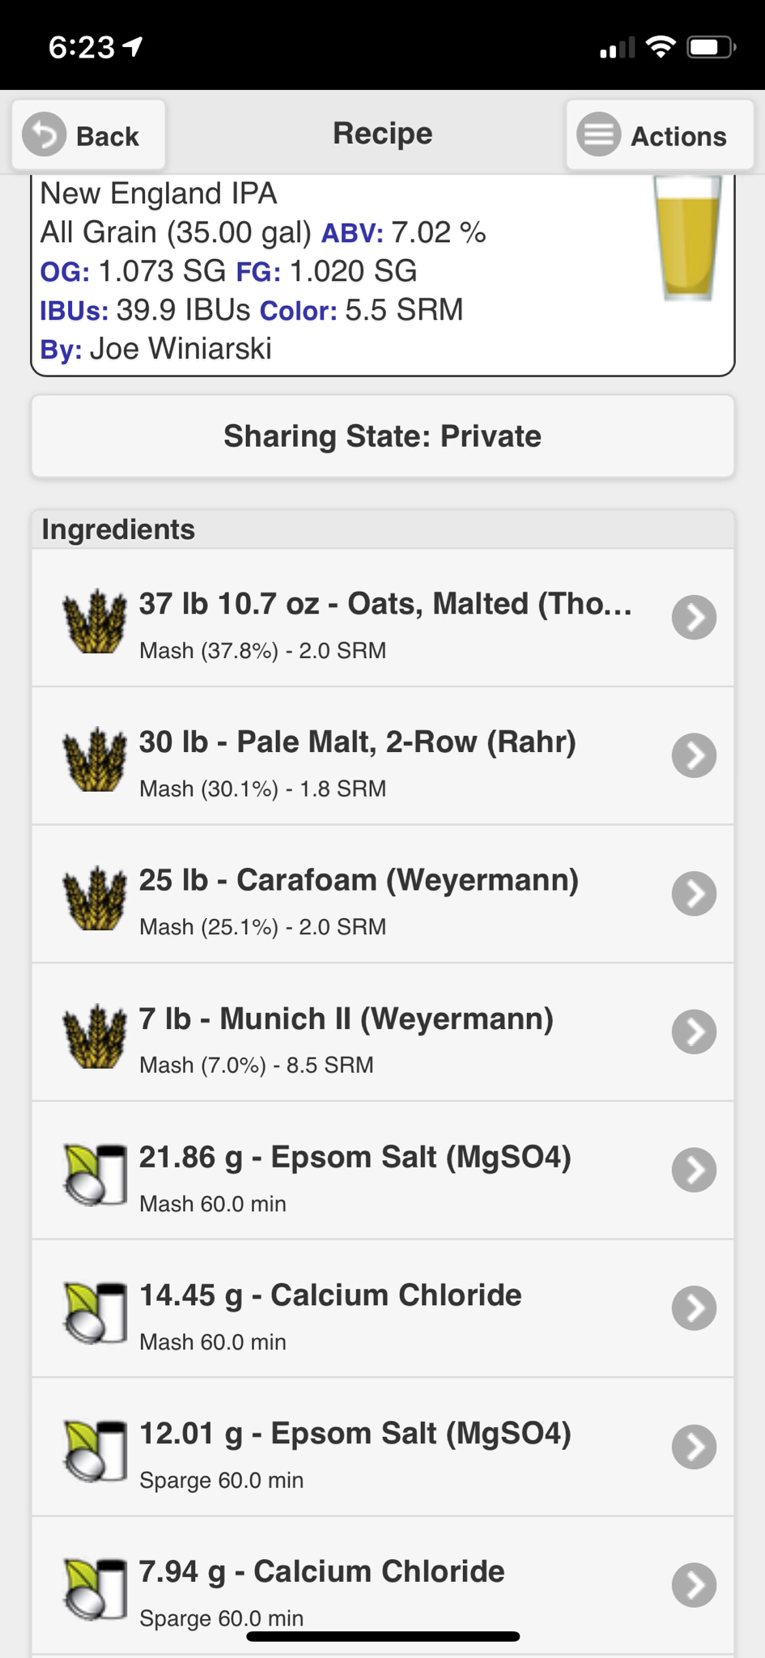
Task: Open Munich II row chevron arrow
Action: (x=694, y=1032)
